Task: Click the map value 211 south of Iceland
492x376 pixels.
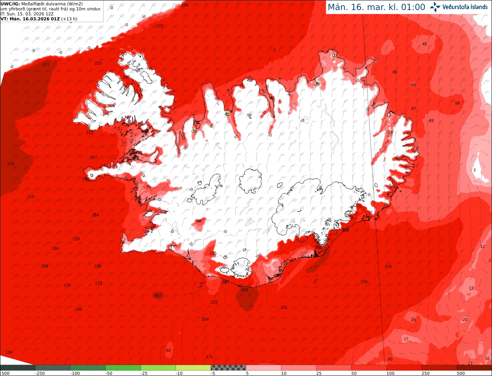Action: [x=284, y=307]
